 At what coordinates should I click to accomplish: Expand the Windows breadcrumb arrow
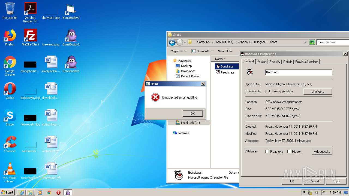252,42
